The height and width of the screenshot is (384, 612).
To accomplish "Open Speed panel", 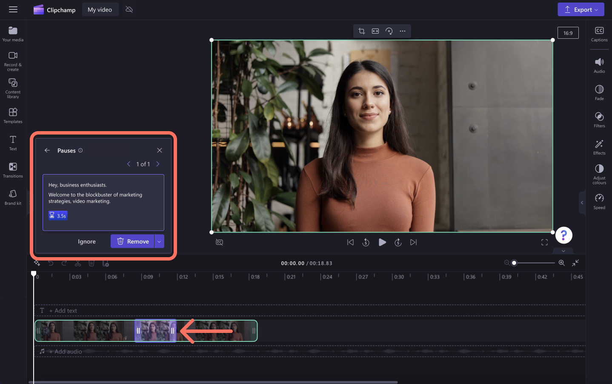I will coord(599,202).
